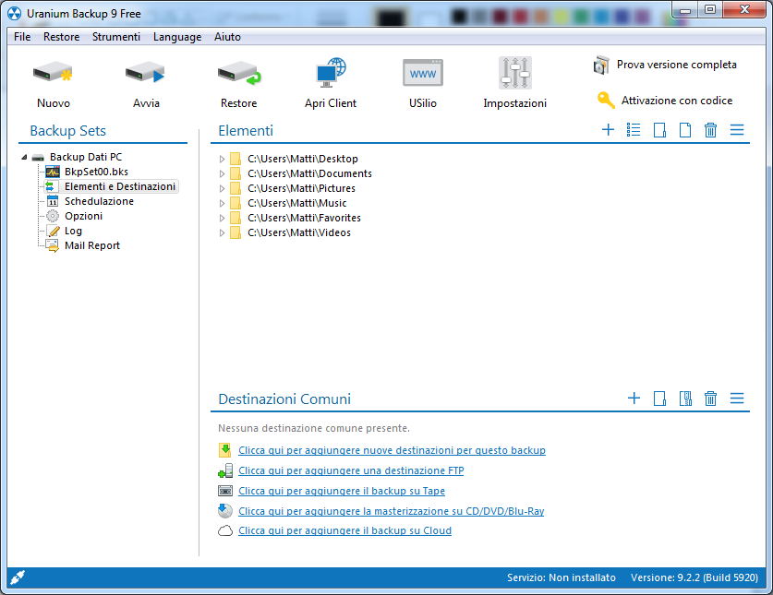Click Destinazioni Comuni zip folder icon
Viewport: 773px width, 595px height.
tap(685, 398)
